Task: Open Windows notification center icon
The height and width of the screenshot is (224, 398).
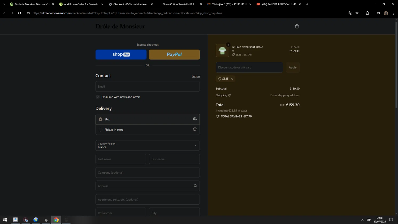Action: coord(391,220)
